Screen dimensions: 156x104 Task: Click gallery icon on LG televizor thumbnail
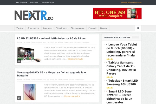coord(19,61)
